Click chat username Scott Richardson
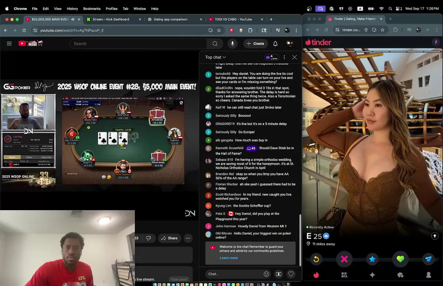Screen dimensions: 443x286 (x=228, y=194)
